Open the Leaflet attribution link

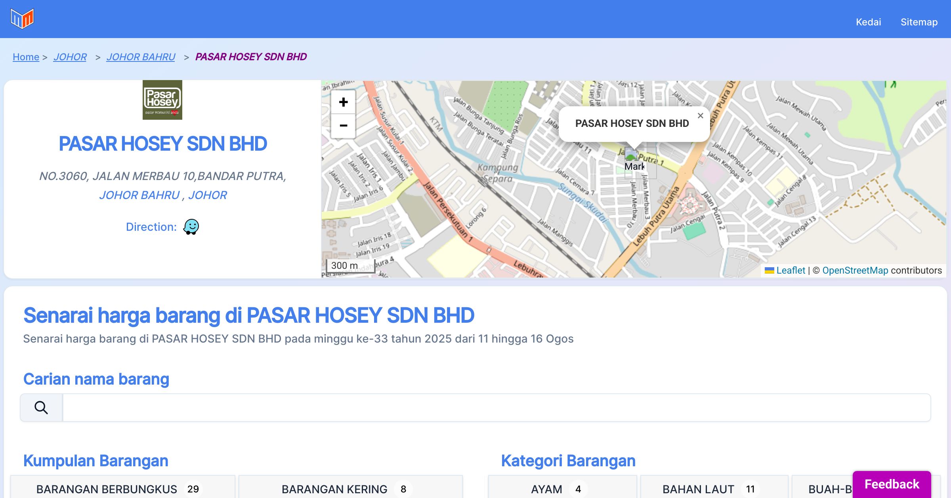791,270
